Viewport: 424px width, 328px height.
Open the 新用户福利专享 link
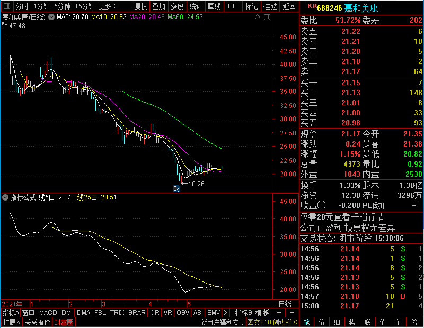click(x=223, y=322)
